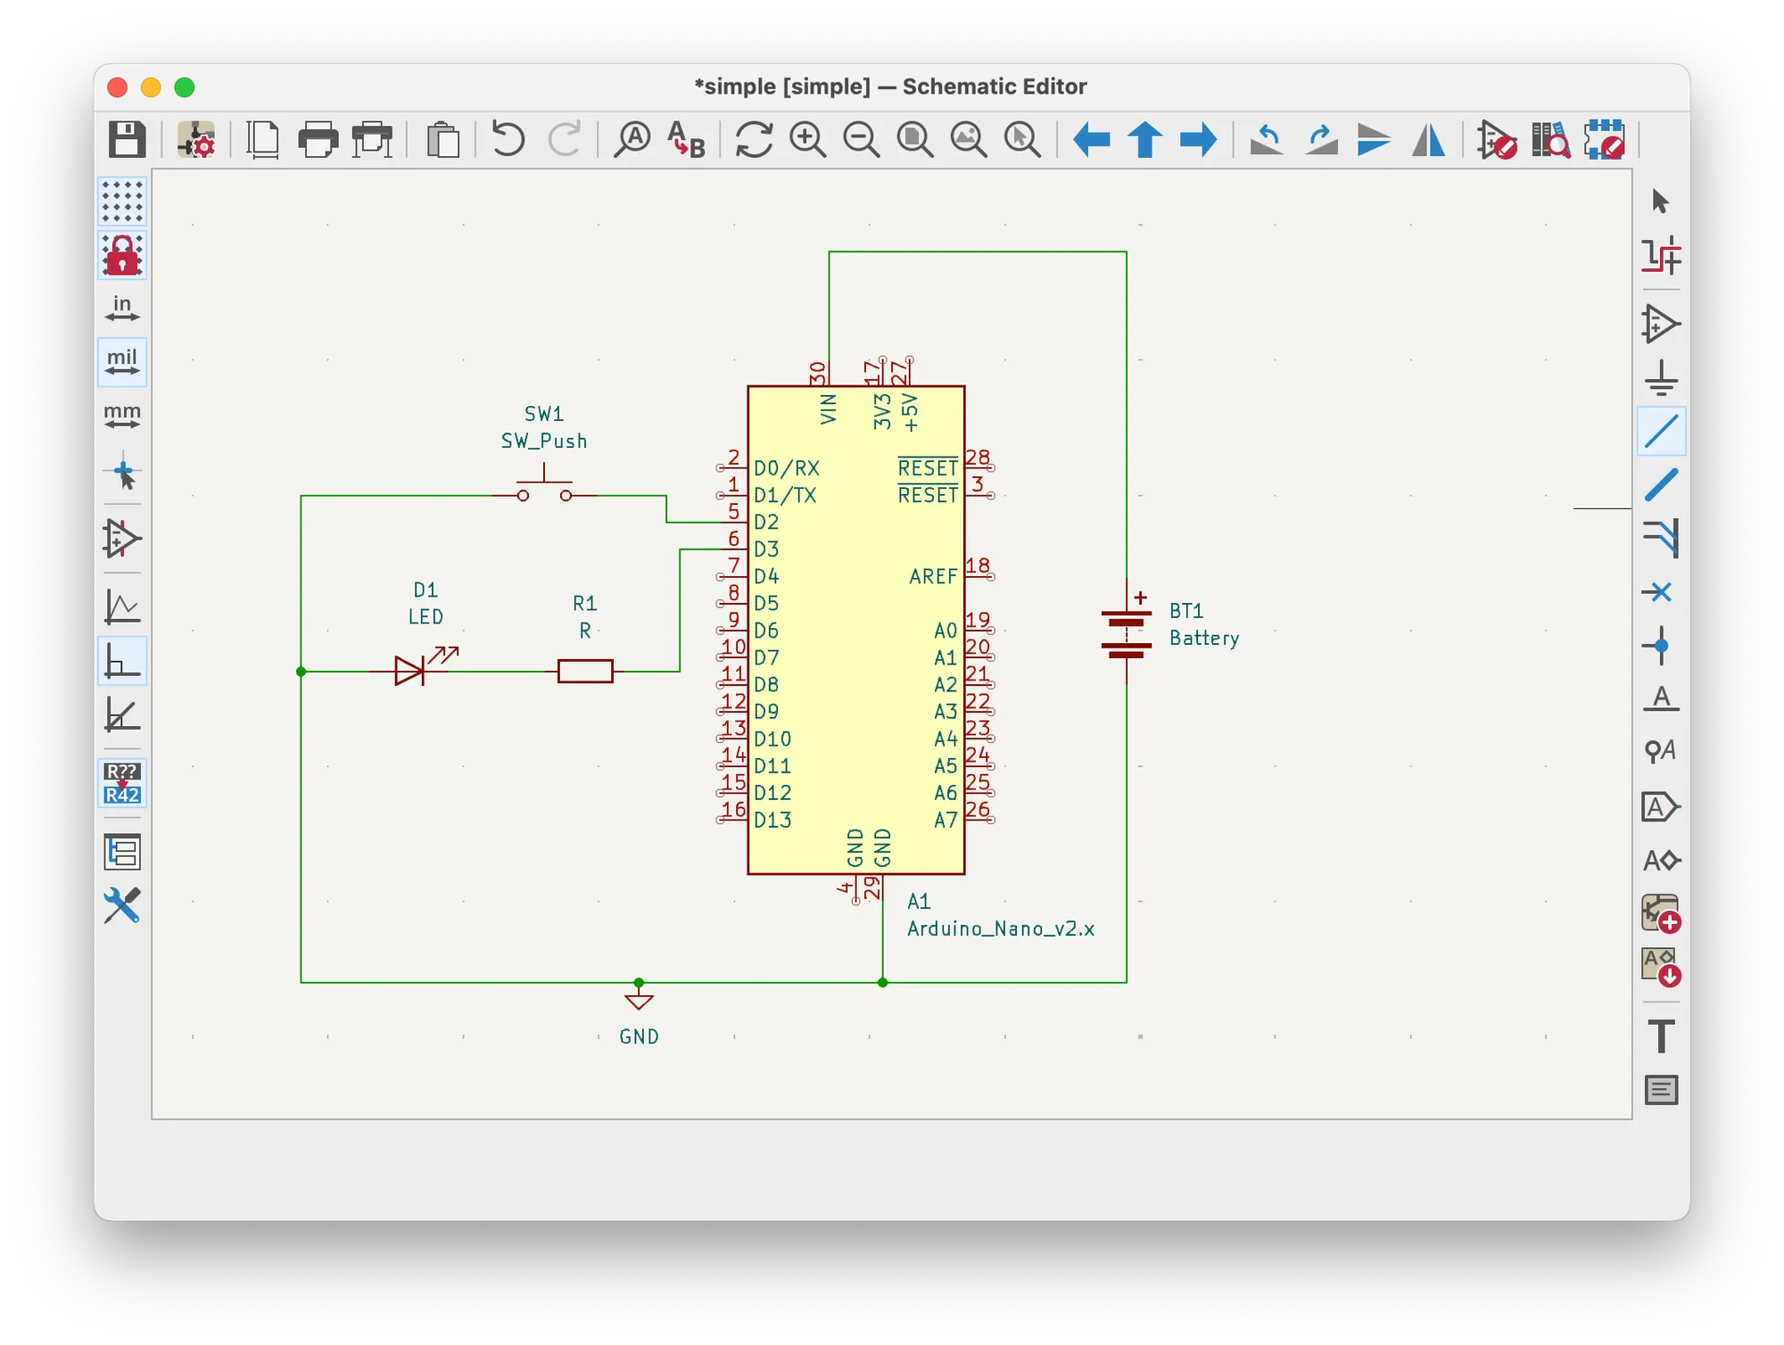Paste from clipboard icon
The image size is (1784, 1345).
[443, 140]
